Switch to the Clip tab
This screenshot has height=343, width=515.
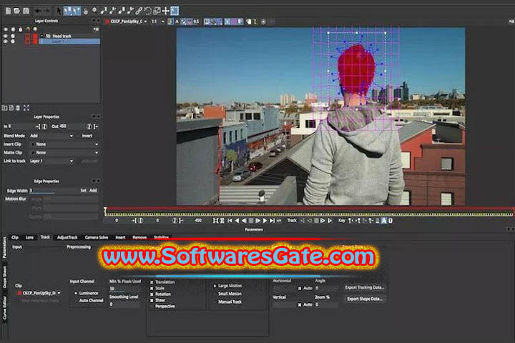coord(15,237)
